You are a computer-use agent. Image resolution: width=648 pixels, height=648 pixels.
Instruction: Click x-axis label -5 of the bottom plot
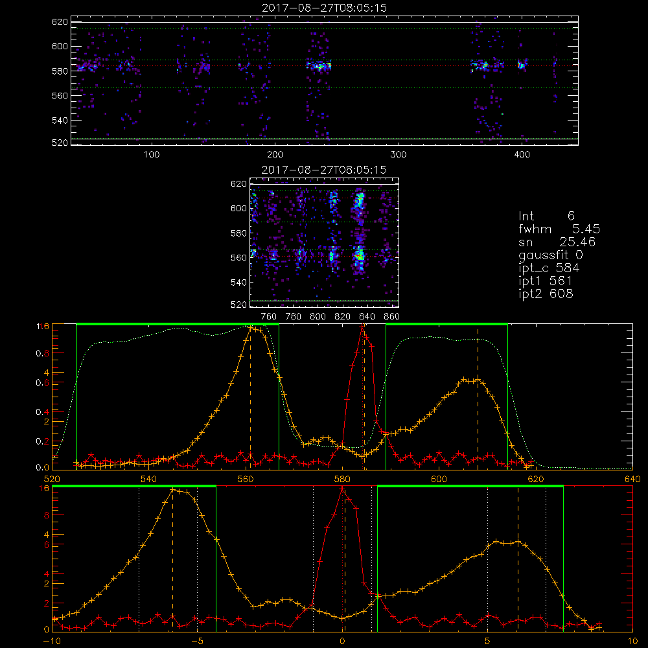click(x=197, y=642)
